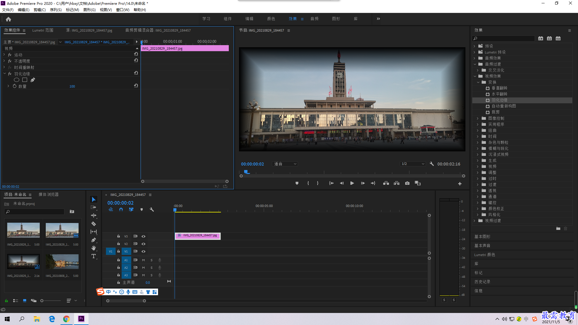Select the Pen tool in toolbox
The width and height of the screenshot is (578, 325).
point(94,240)
